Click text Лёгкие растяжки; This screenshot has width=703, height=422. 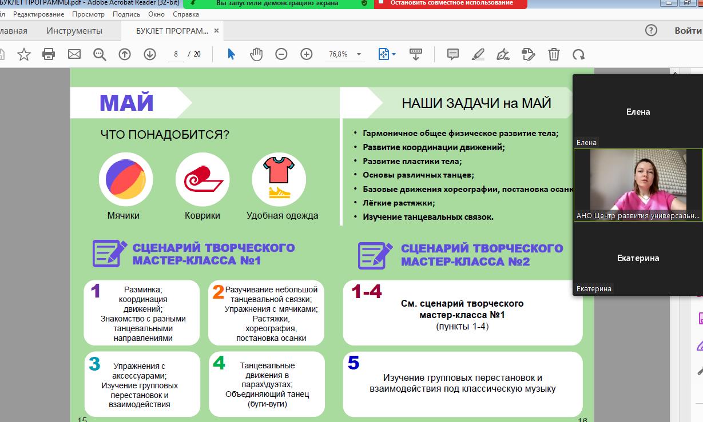tap(399, 203)
